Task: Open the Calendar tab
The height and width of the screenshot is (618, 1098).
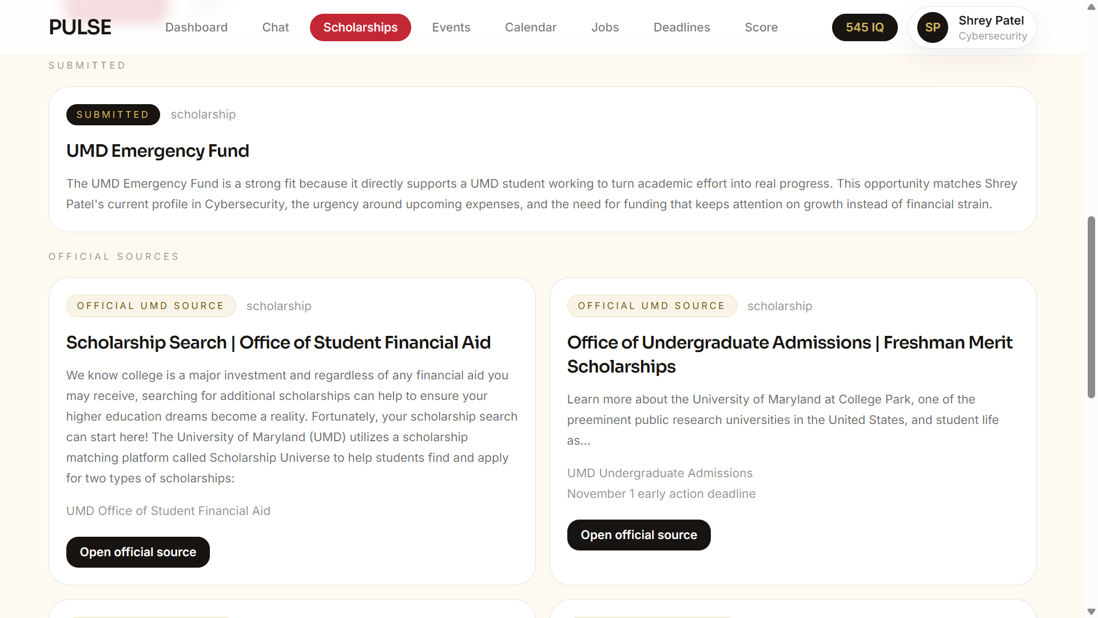Action: [x=530, y=27]
